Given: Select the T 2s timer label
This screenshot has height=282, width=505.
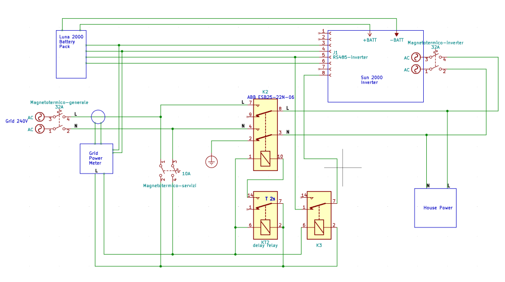Looking at the screenshot, I should [270, 199].
